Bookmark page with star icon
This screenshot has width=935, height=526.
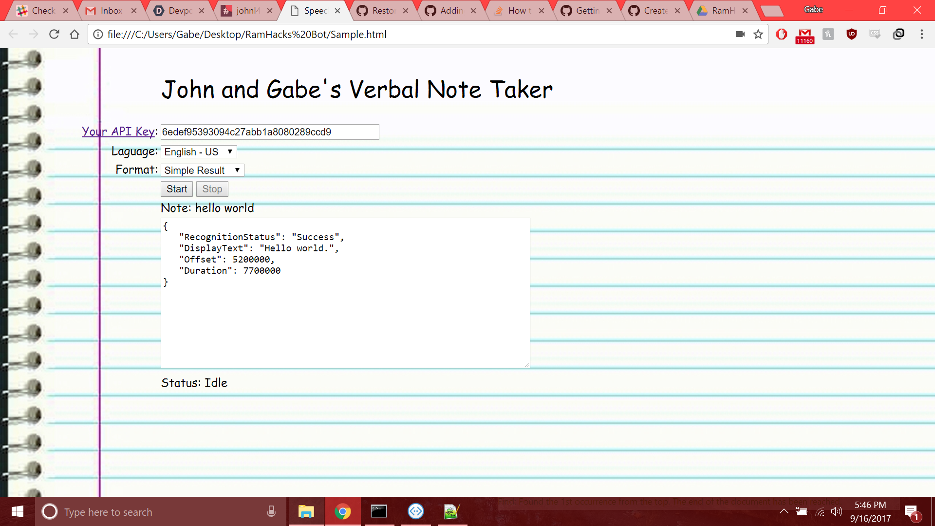758,34
